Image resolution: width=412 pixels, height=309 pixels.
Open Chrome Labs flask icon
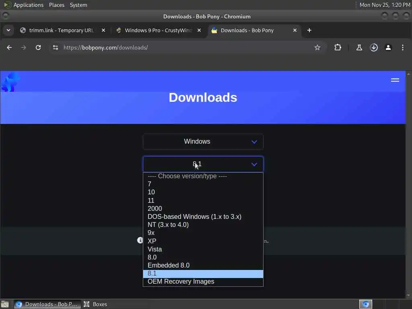359,47
